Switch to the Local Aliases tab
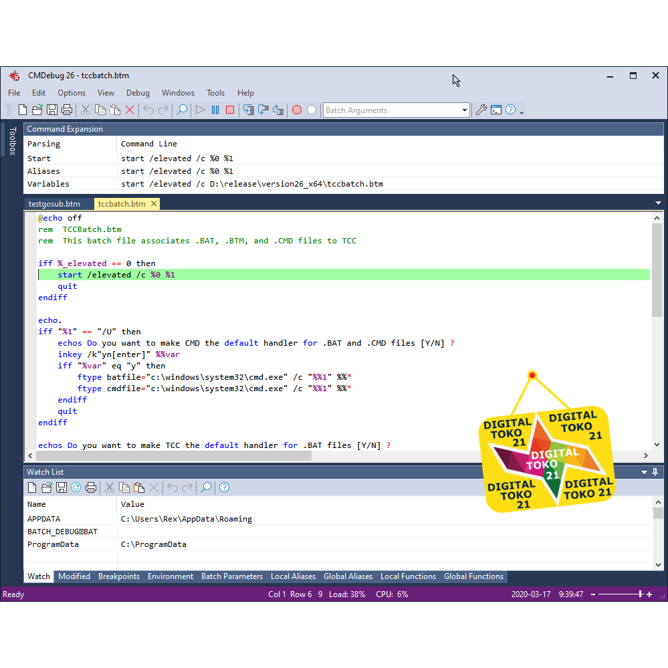668x668 pixels. pos(293,576)
